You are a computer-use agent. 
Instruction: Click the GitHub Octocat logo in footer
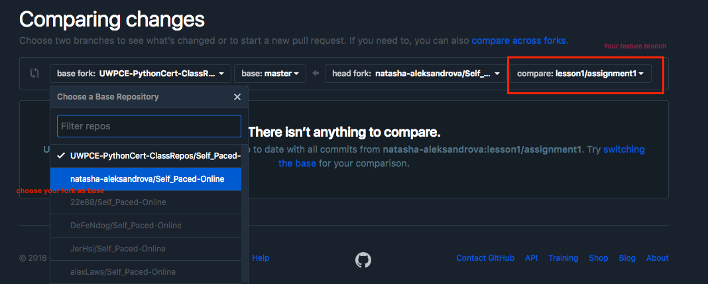pos(363,259)
